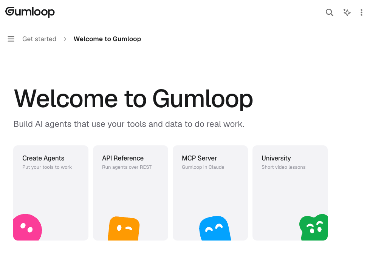Click the green blob character
Screen dimensions: 367x256
pyautogui.click(x=314, y=227)
